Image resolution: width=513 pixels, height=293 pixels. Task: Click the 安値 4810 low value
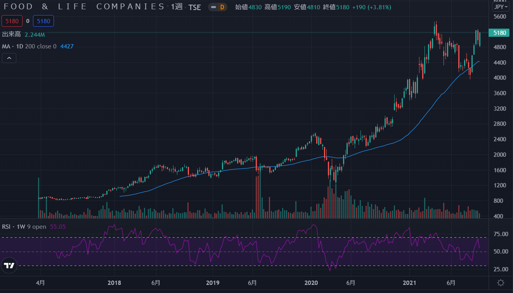pyautogui.click(x=307, y=7)
